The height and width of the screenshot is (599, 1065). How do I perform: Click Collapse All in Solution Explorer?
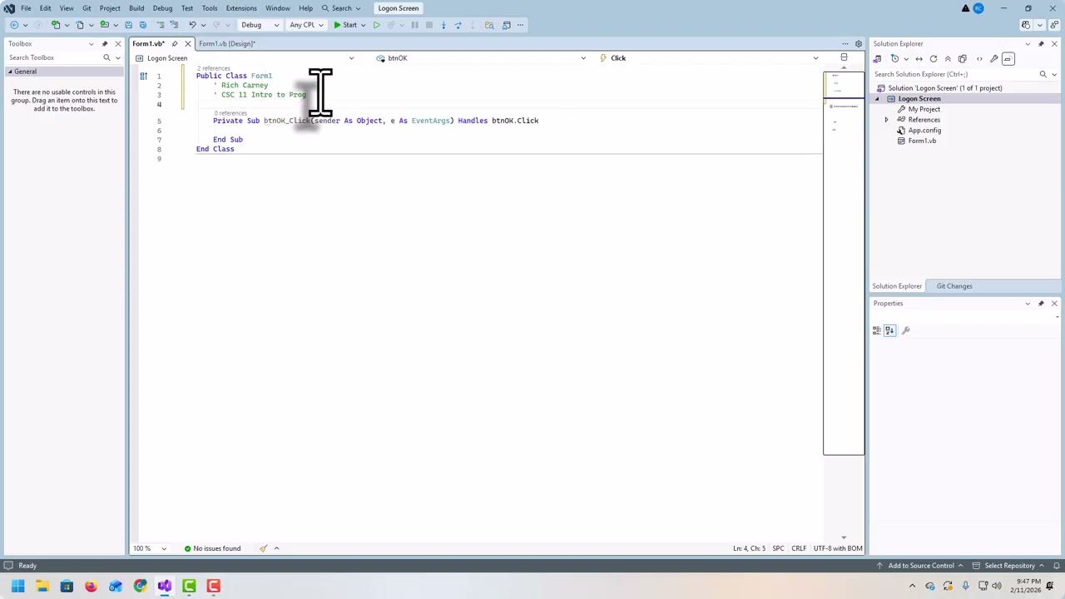948,59
